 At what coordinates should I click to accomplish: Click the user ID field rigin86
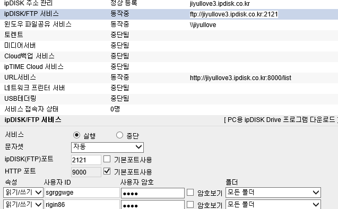tap(82, 204)
